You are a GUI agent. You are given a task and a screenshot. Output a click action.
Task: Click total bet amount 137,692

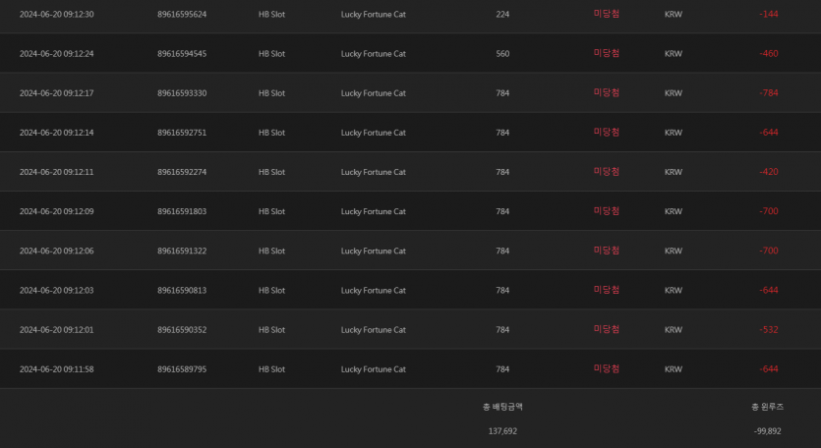point(502,431)
